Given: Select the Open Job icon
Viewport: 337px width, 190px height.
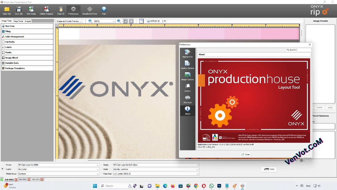Looking at the screenshot, I should (7, 10).
